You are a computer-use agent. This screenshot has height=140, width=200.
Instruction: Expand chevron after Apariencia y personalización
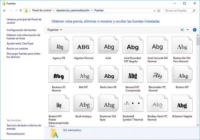[92, 10]
